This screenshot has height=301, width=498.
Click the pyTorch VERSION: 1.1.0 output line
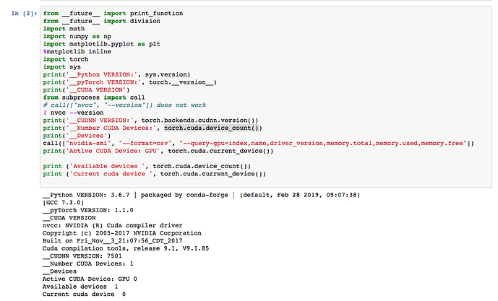click(x=88, y=210)
